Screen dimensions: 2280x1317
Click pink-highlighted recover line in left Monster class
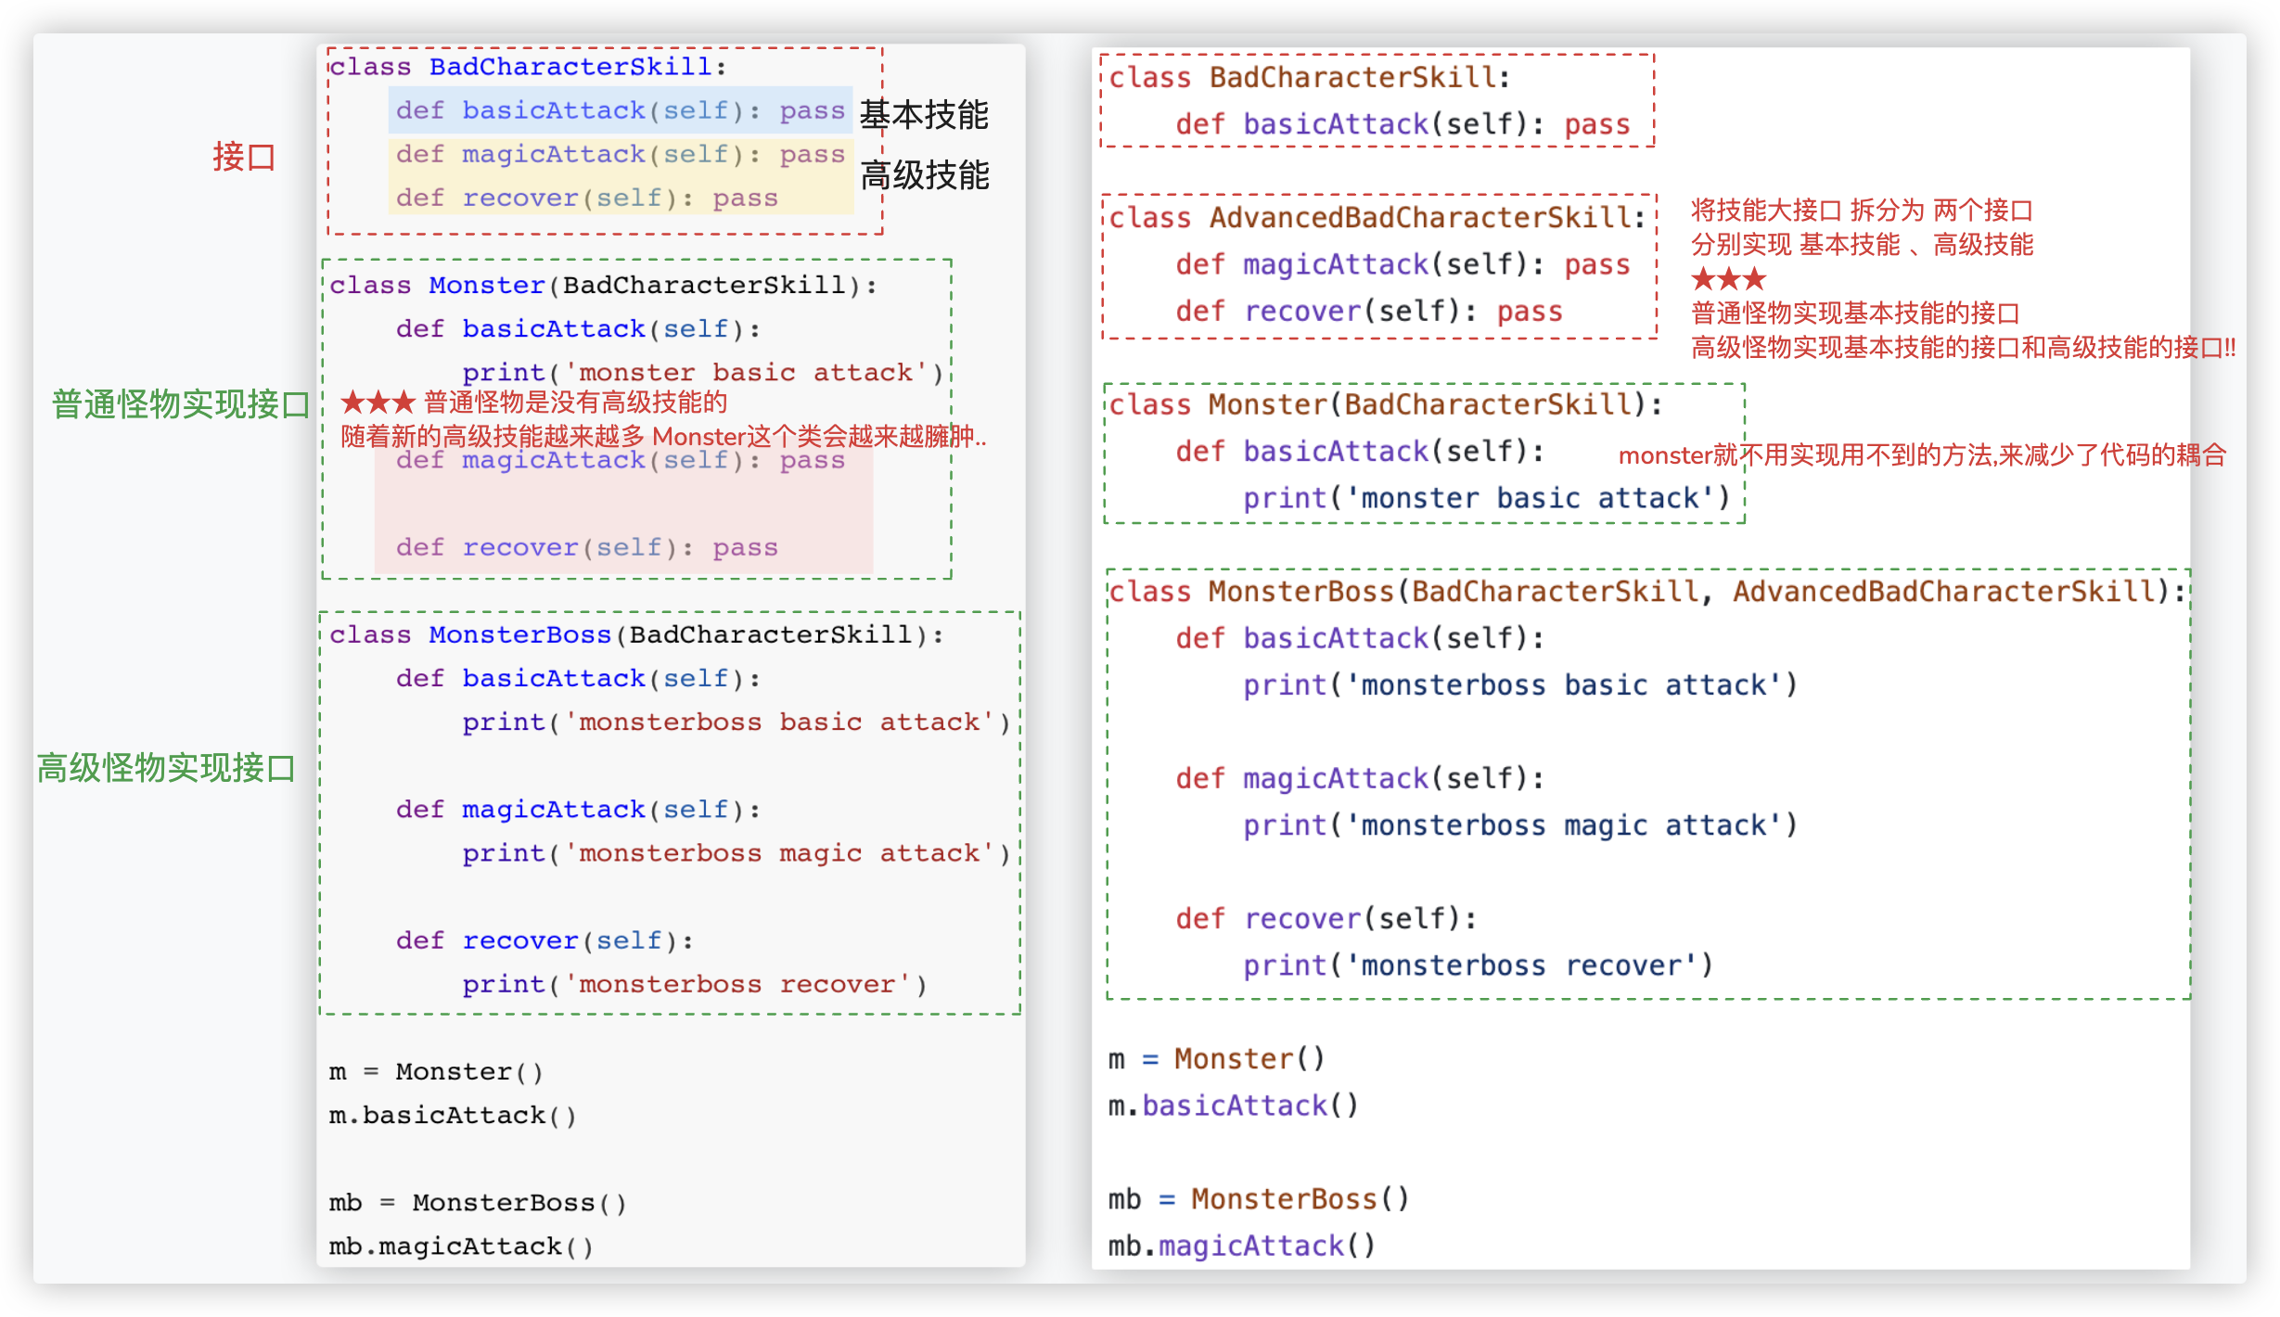(586, 547)
